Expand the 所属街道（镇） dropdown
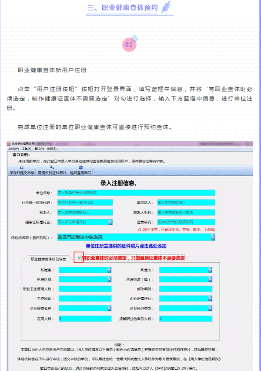This screenshot has width=261, height=371. 210,279
